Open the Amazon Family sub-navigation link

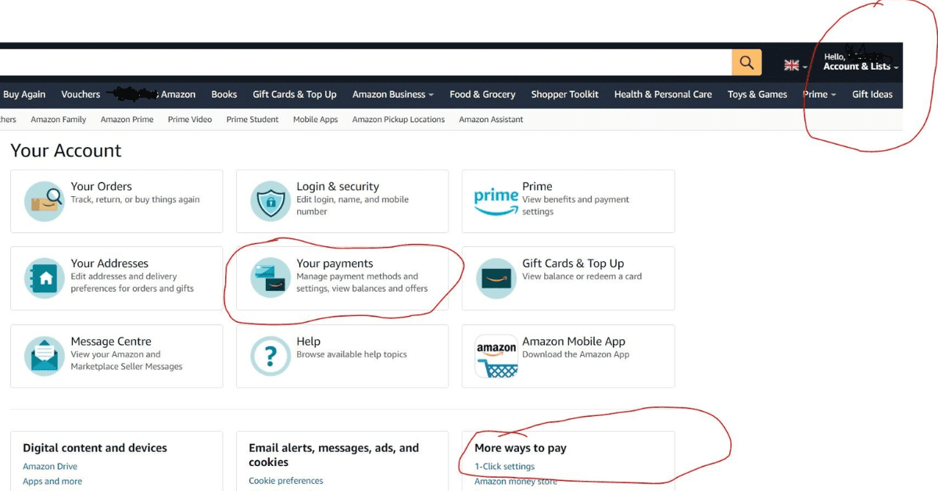click(x=59, y=120)
